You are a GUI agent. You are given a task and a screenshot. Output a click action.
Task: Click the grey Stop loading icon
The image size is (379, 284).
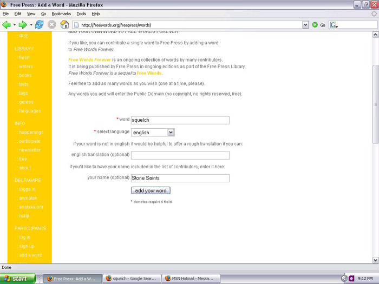pos(51,25)
